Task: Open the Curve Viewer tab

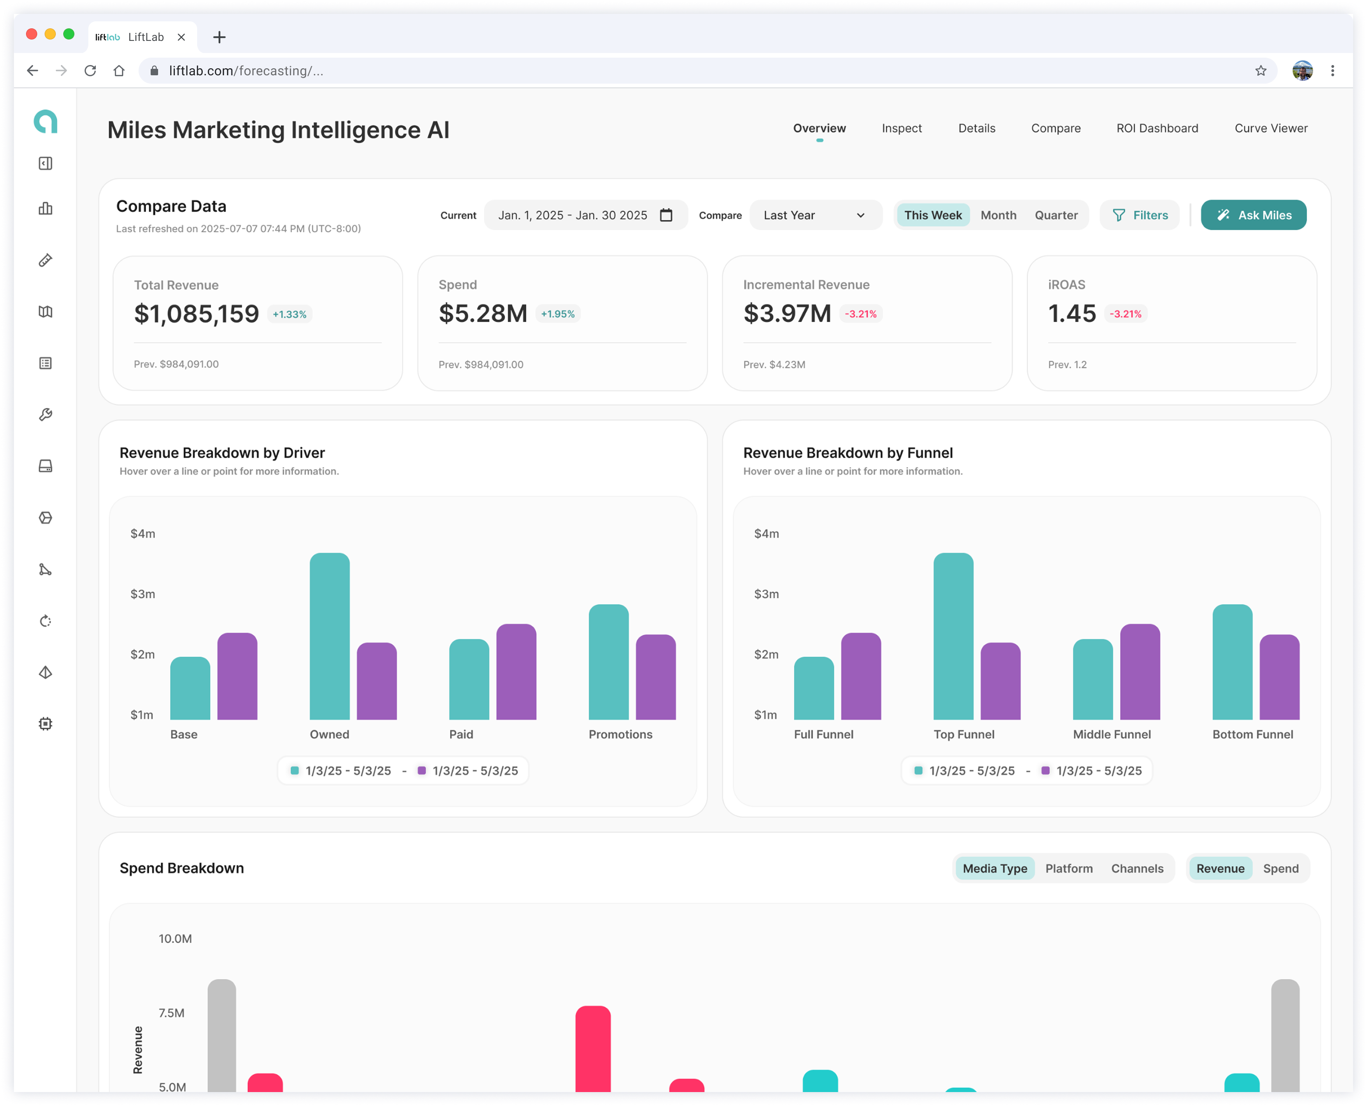Action: coord(1271,128)
